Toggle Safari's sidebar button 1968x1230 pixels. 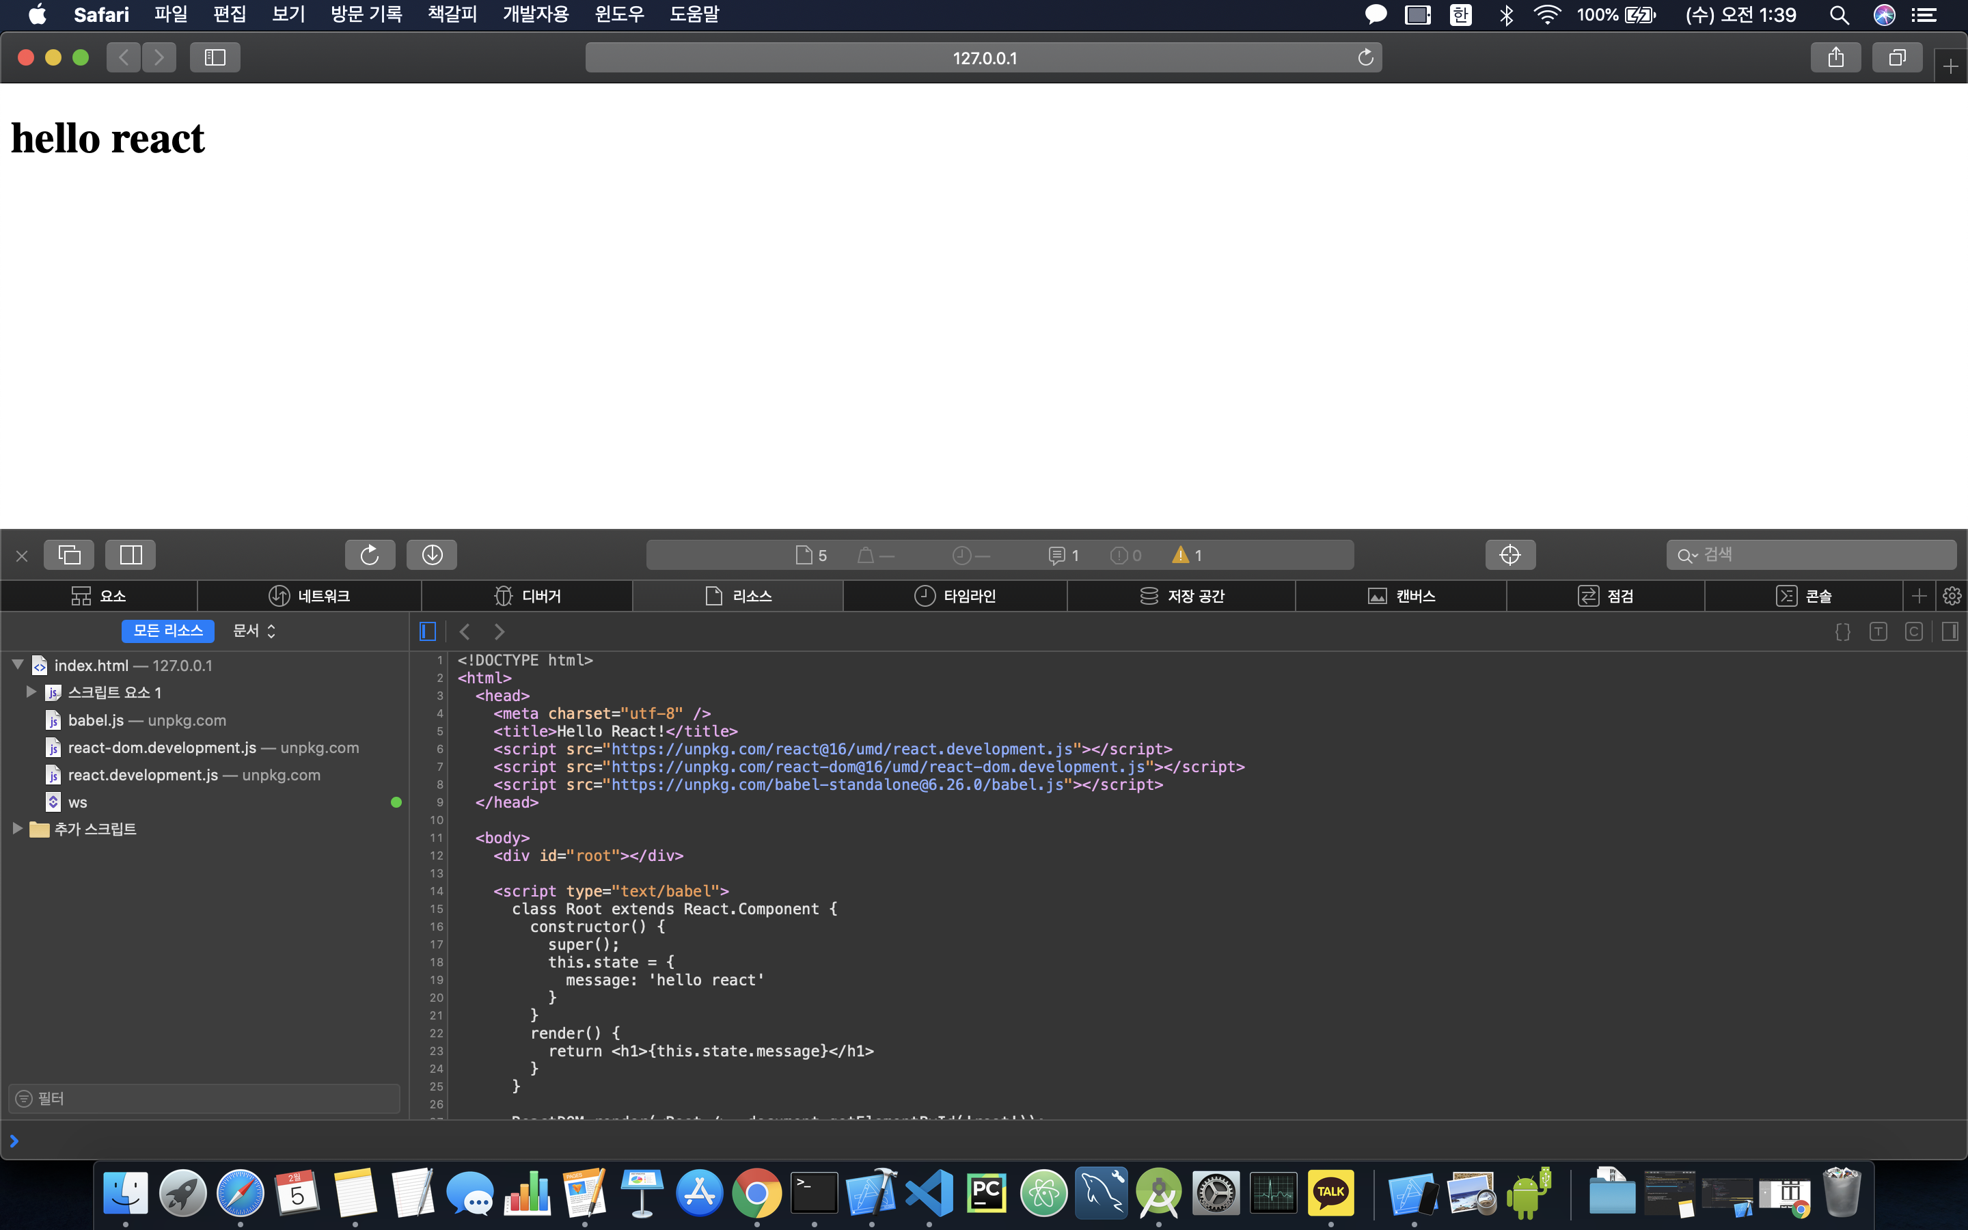(x=215, y=58)
